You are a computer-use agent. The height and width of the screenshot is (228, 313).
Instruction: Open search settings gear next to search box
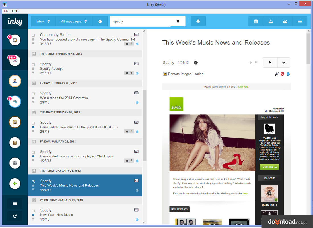click(198, 21)
